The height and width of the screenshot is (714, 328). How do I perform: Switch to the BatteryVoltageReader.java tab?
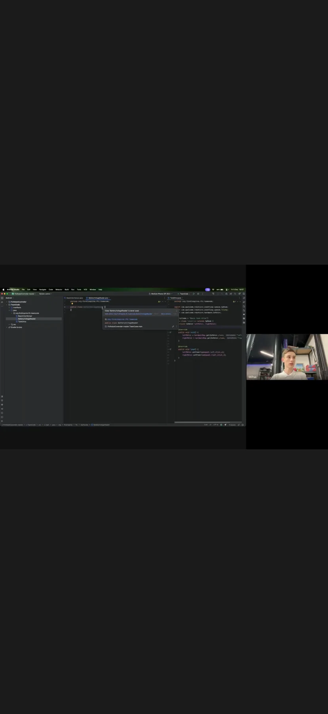98,298
